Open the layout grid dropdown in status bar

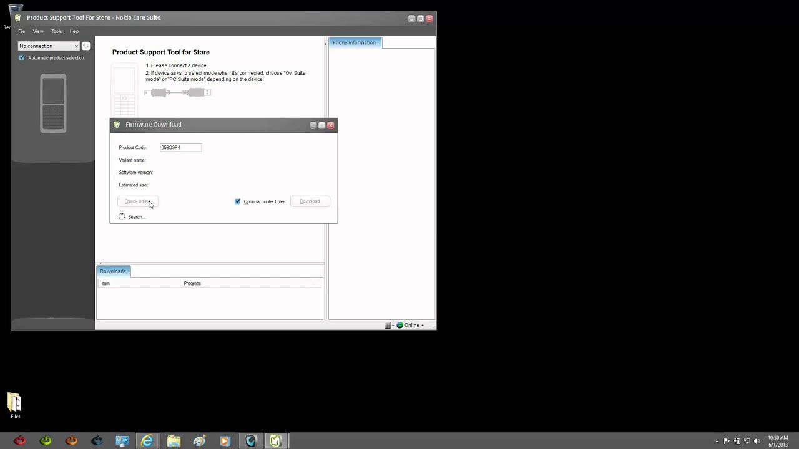coord(389,326)
